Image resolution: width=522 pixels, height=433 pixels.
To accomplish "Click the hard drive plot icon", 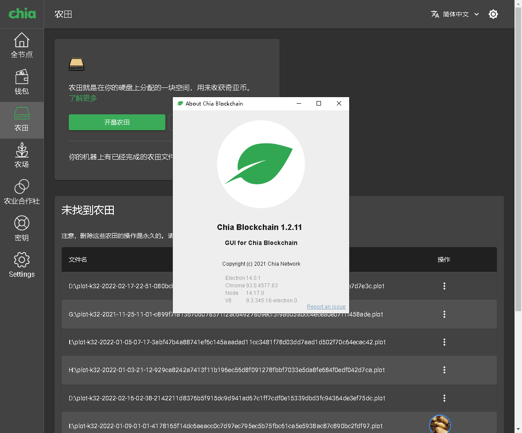I will pyautogui.click(x=76, y=64).
